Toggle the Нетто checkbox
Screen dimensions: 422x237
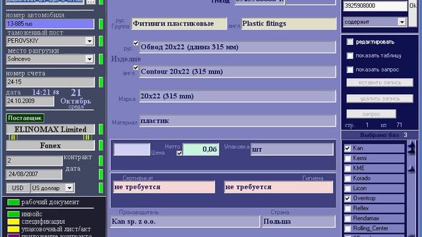click(179, 153)
